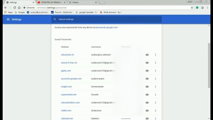Click the vertical page scrollbar thumb
The width and height of the screenshot is (213, 120).
point(209,65)
